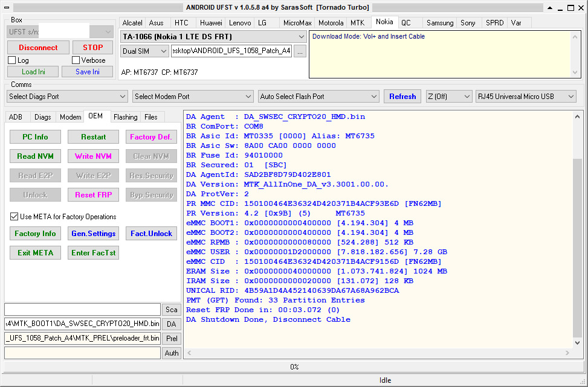Click the system menu icon in title bar
The image size is (588, 387).
(x=7, y=7)
